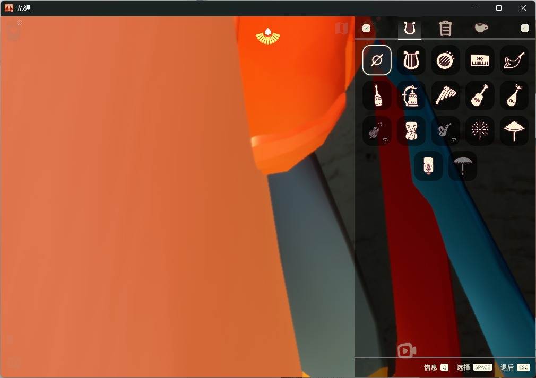Select the harp instrument in the grid

coord(411,60)
